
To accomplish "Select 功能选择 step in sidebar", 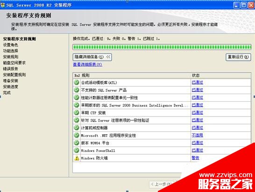I will tap(10, 51).
